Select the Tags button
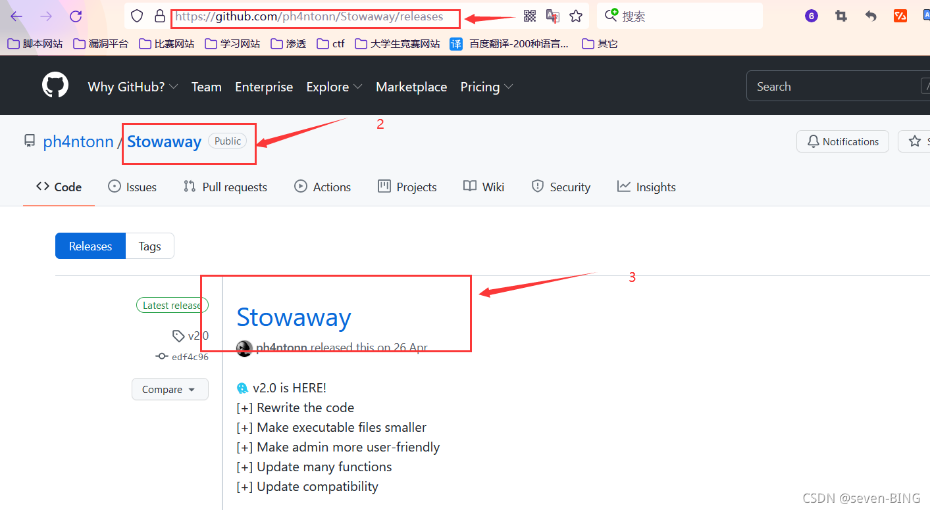Screen dimensions: 930x510 [x=149, y=246]
